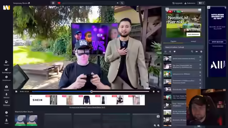Open the grey coat SHEIN product
The width and height of the screenshot is (228, 128).
click(x=53, y=100)
